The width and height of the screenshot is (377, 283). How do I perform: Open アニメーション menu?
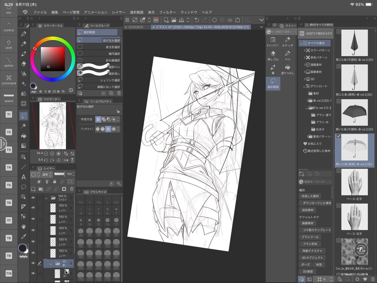(x=96, y=12)
